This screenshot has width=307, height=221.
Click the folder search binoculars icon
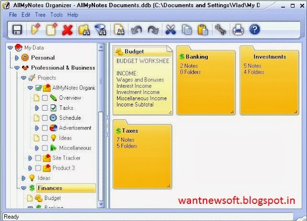(84, 30)
